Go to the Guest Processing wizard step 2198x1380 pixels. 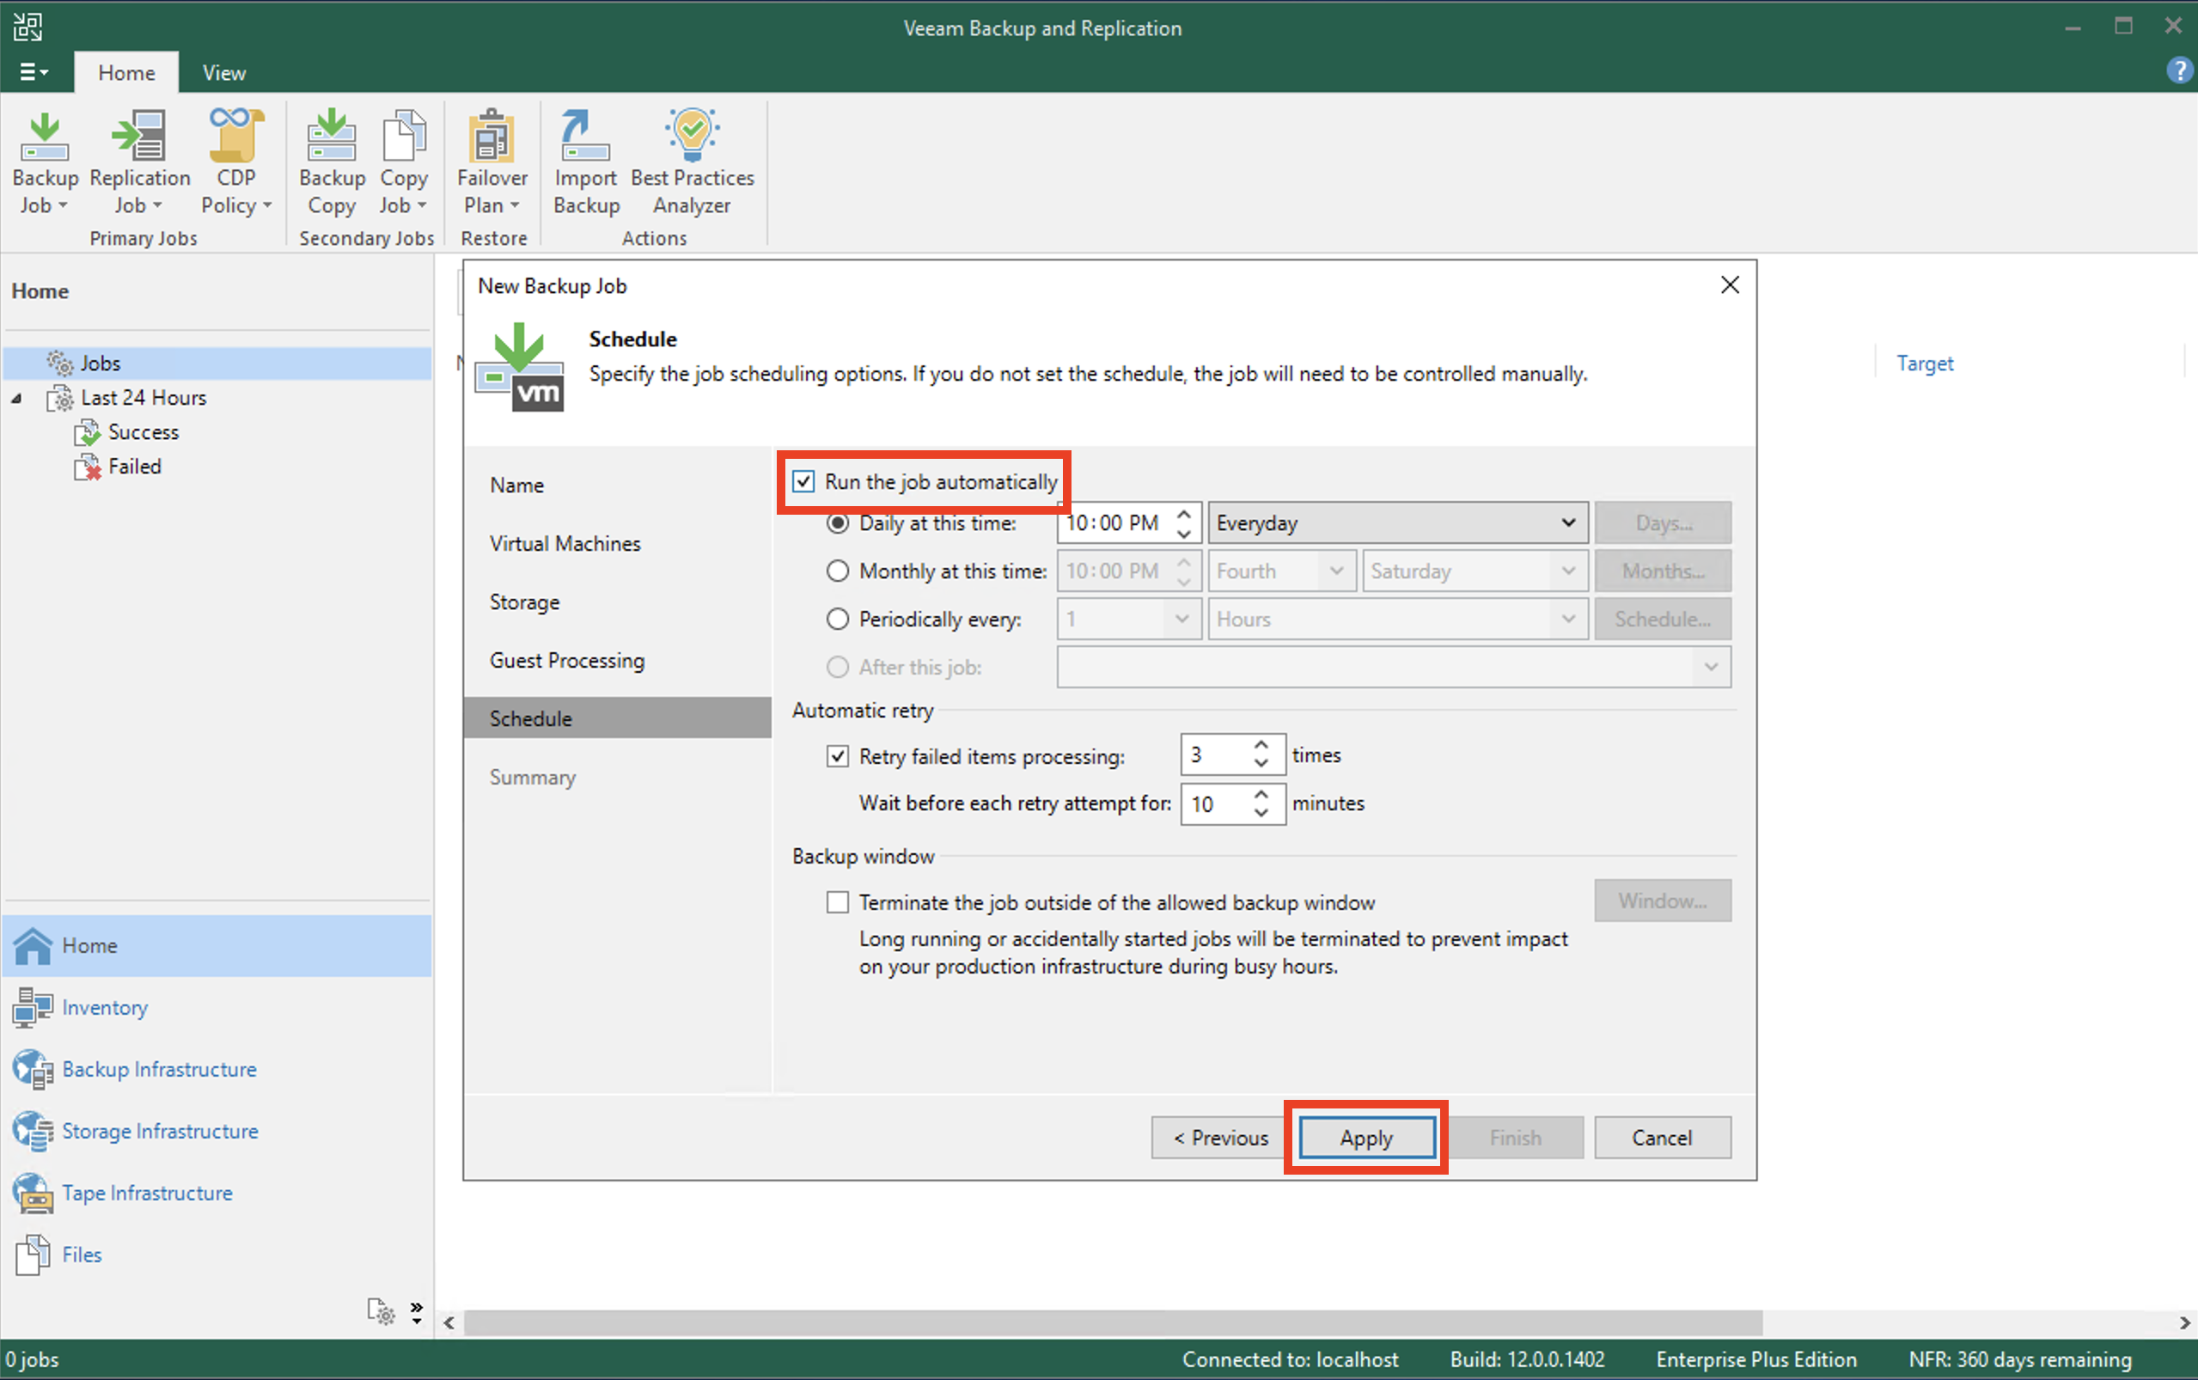[x=618, y=661]
